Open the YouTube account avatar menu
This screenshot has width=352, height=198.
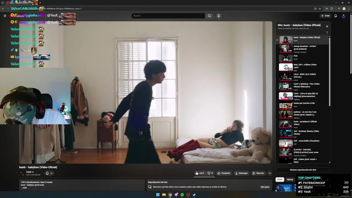click(x=343, y=16)
